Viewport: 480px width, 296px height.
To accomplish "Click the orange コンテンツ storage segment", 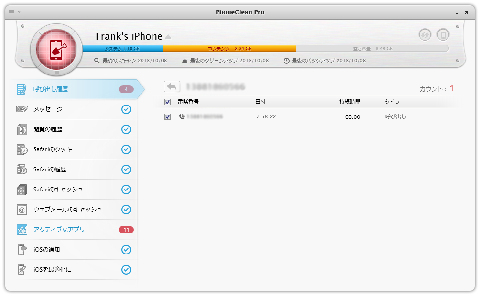I will [x=229, y=48].
